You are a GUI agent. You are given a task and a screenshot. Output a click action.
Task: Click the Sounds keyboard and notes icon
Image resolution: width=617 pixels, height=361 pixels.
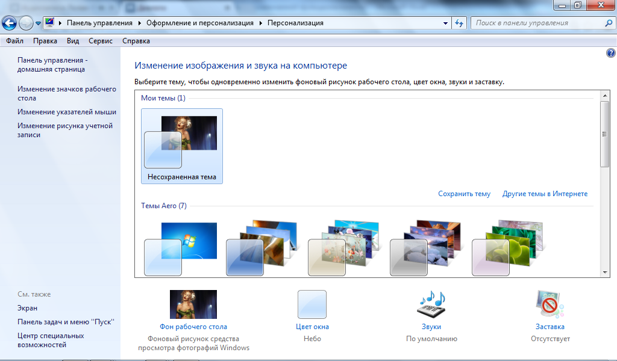pos(431,304)
